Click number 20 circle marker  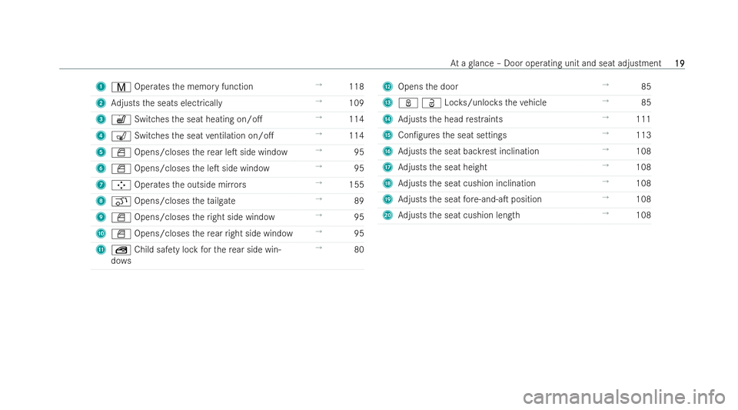(387, 215)
